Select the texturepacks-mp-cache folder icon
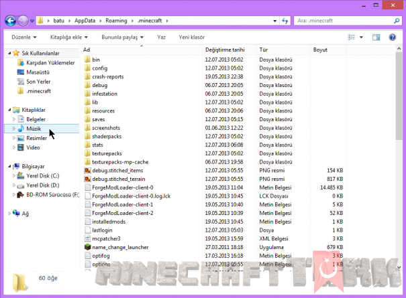This screenshot has width=406, height=298. pos(87,162)
